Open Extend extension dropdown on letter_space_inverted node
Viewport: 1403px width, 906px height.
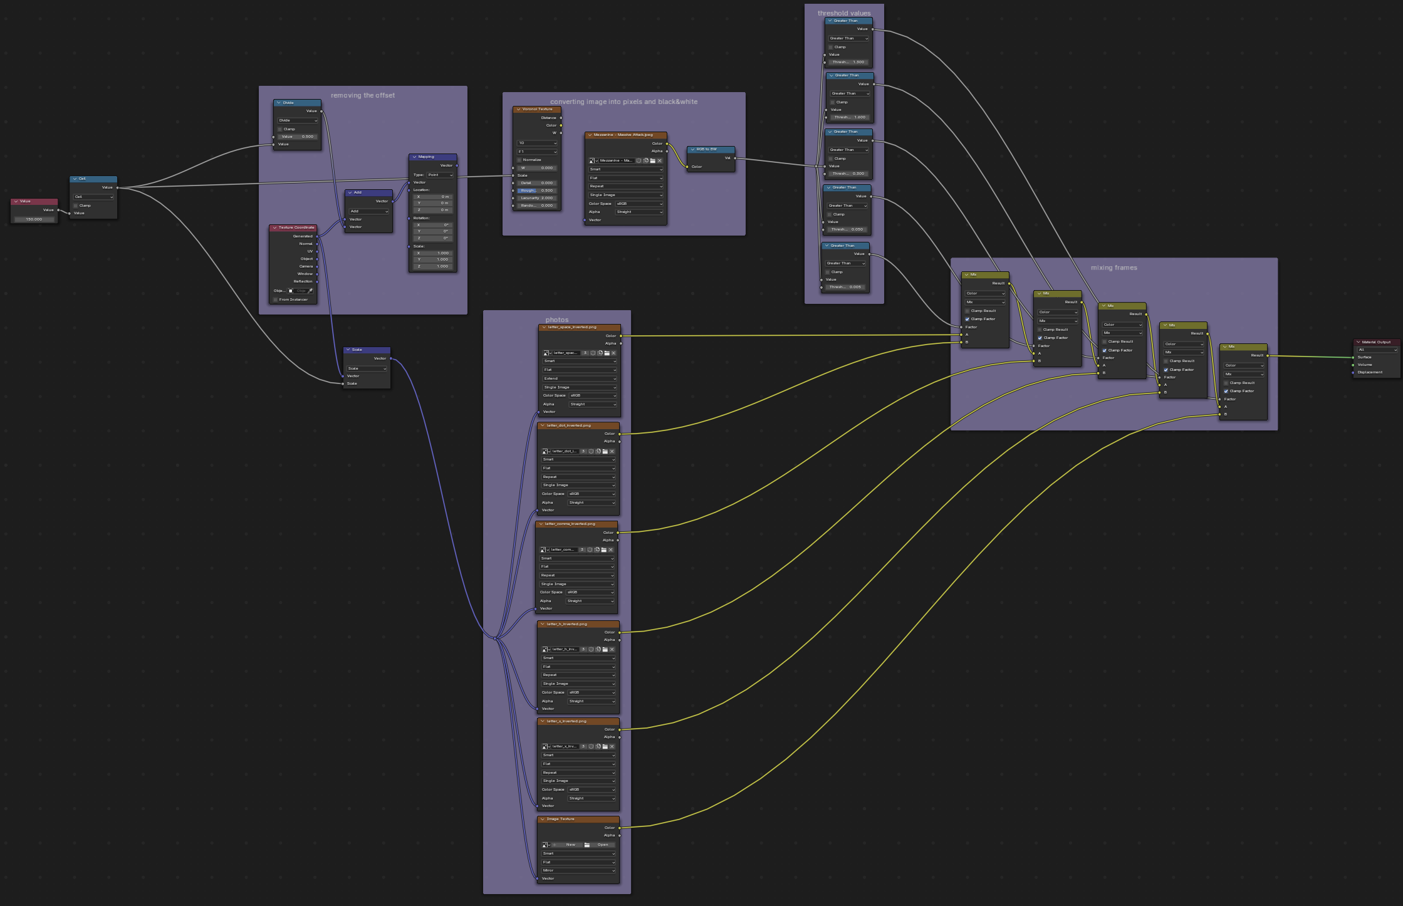click(x=580, y=378)
